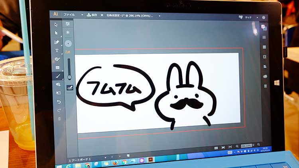
Task: Click the artboard panel icon beside arrows
Action: (128, 156)
